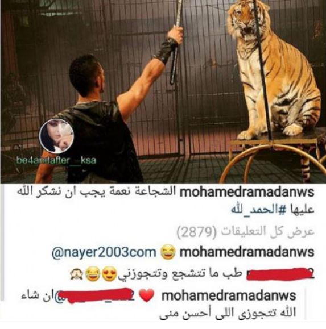View all 2879 comments
The image size is (326, 329).
tap(246, 232)
